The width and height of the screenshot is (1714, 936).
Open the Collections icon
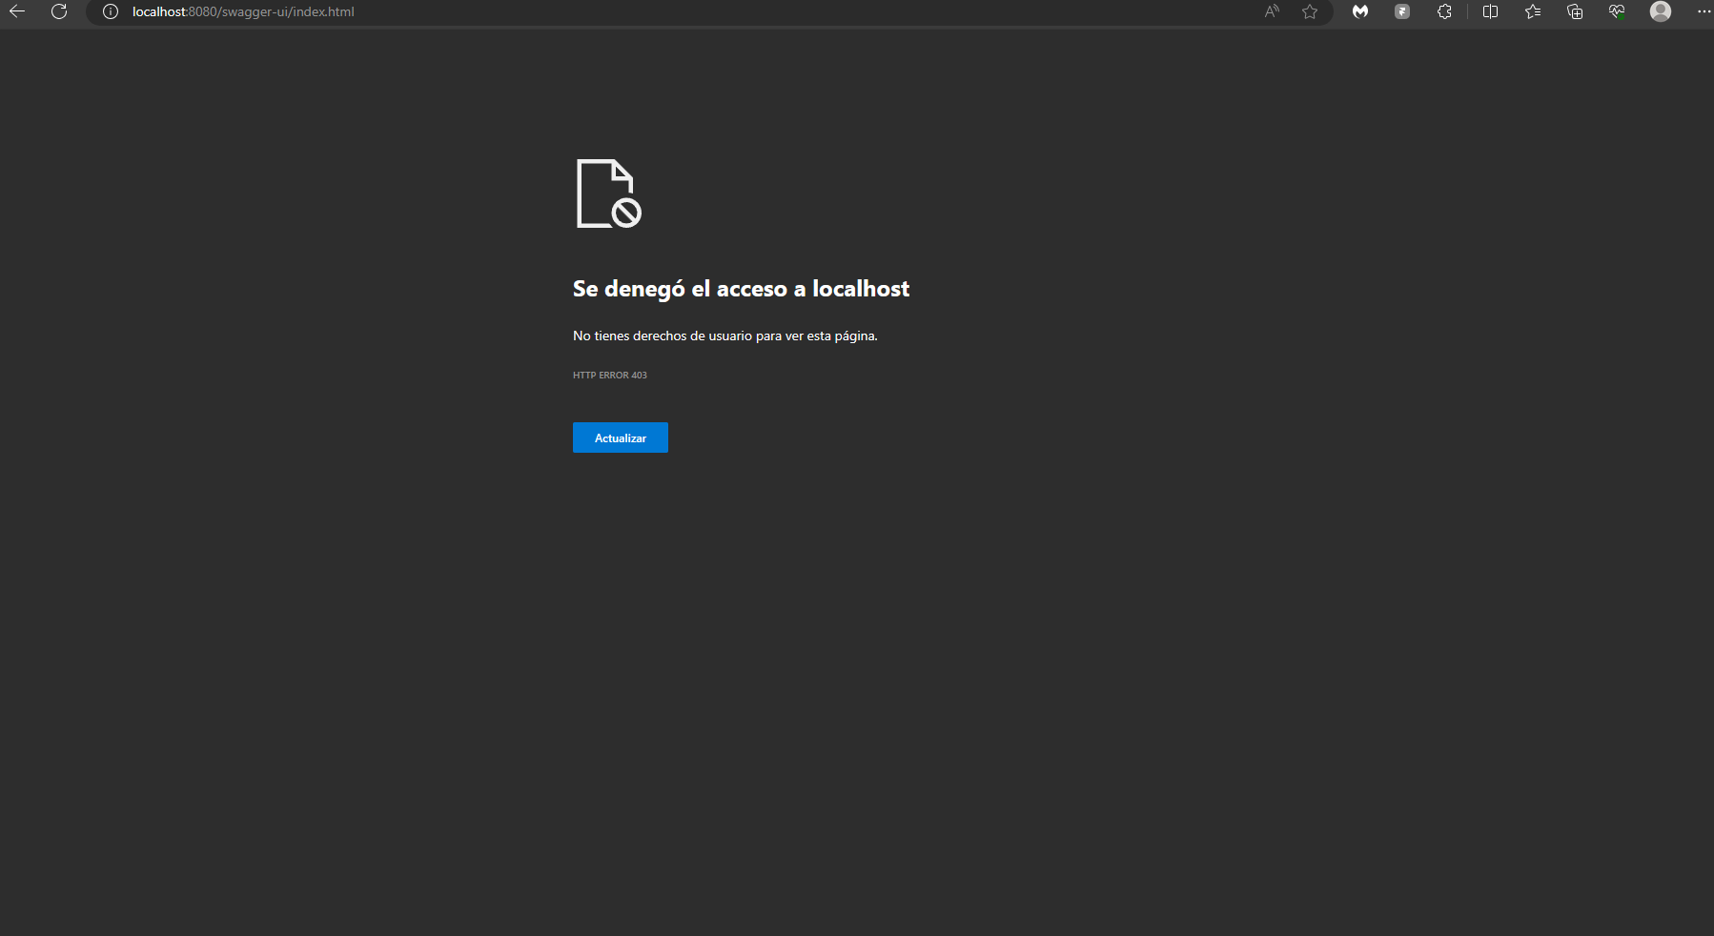pyautogui.click(x=1575, y=11)
